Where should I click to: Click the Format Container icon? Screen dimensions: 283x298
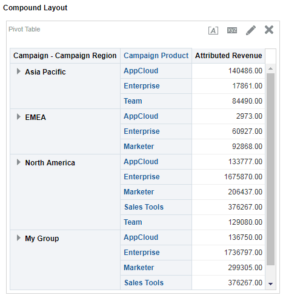tap(213, 30)
